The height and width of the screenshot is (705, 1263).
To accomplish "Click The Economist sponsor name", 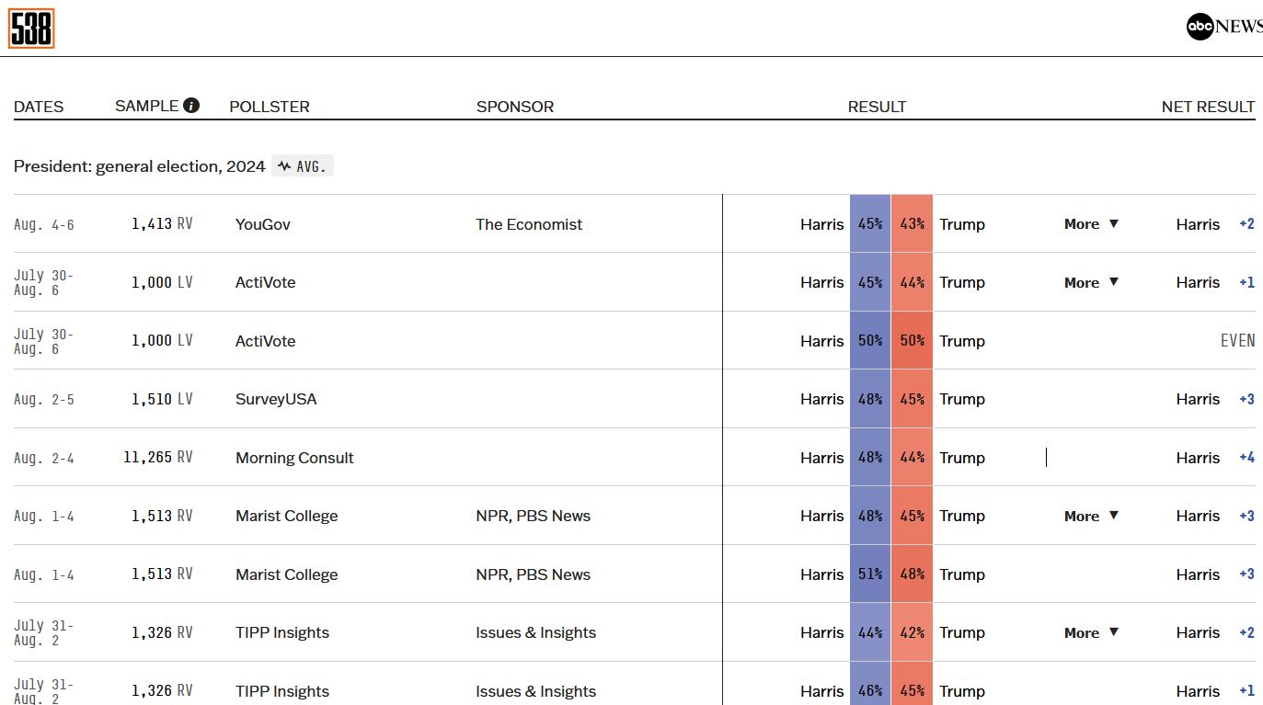I will click(x=529, y=224).
